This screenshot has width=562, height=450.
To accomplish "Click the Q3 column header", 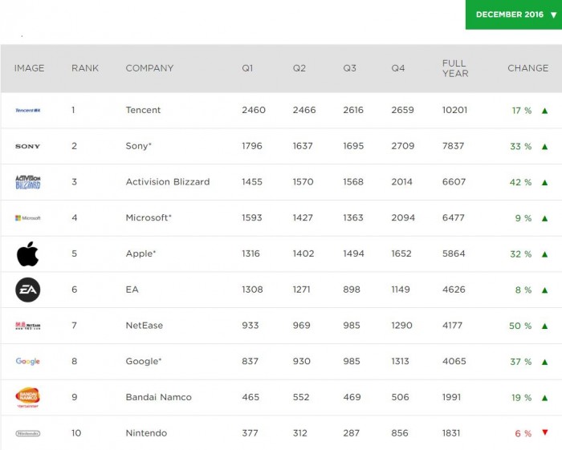I will click(x=349, y=68).
